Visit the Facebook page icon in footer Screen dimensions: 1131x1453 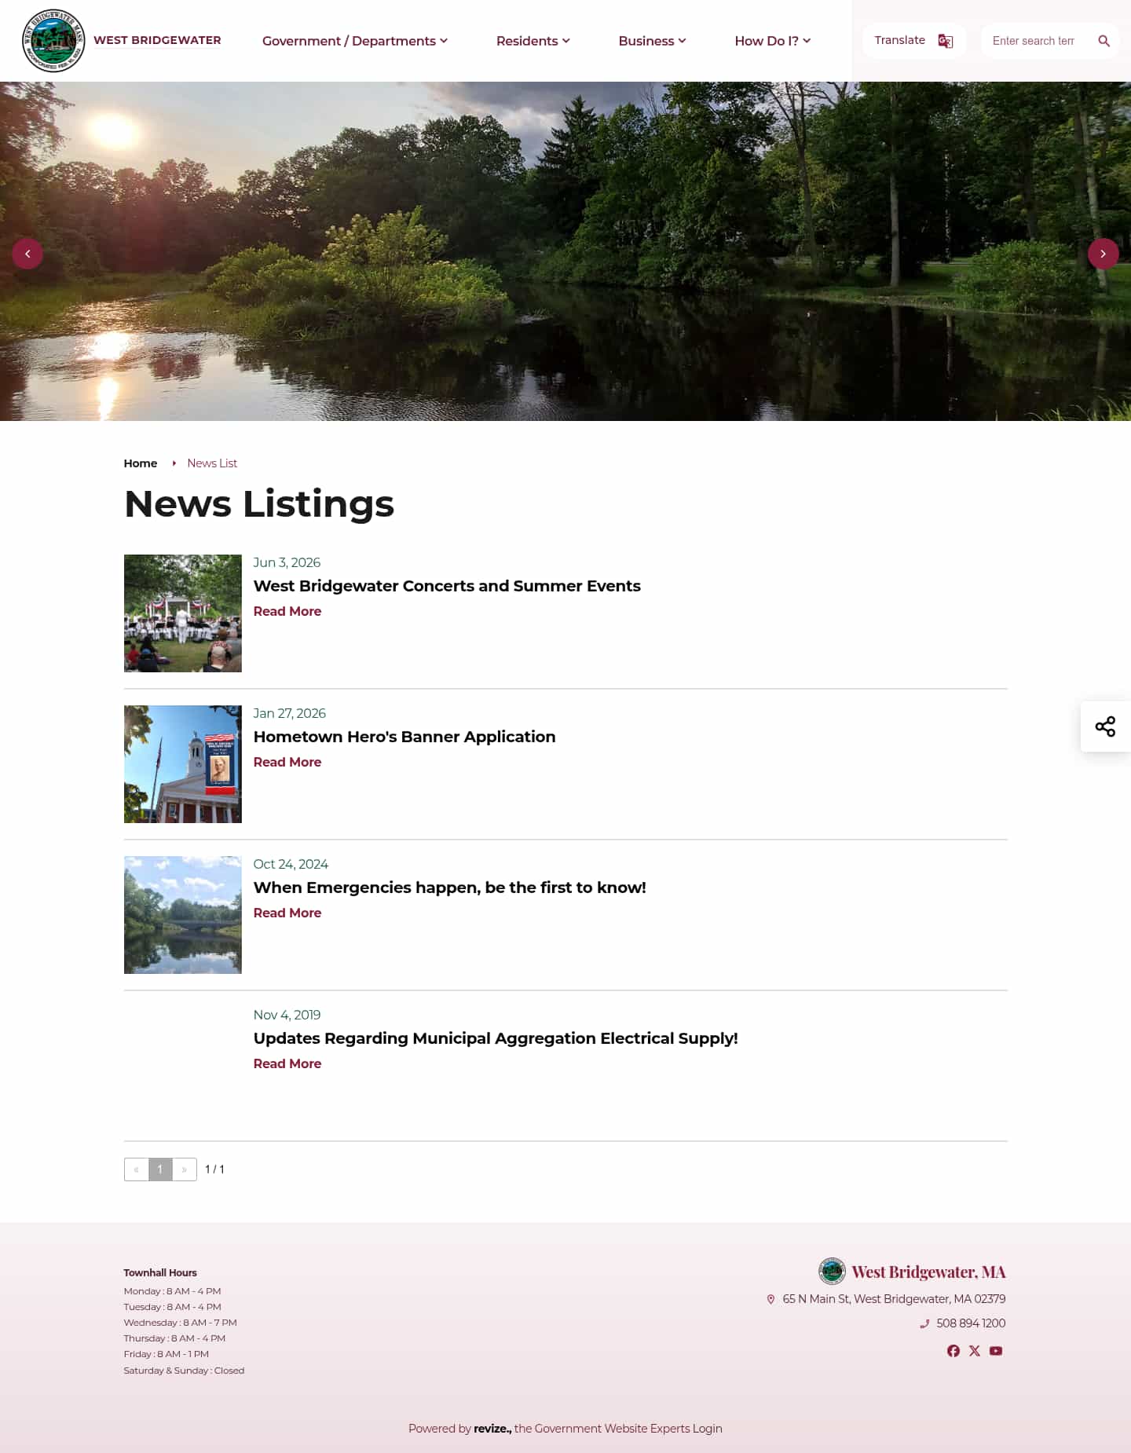pyautogui.click(x=953, y=1351)
